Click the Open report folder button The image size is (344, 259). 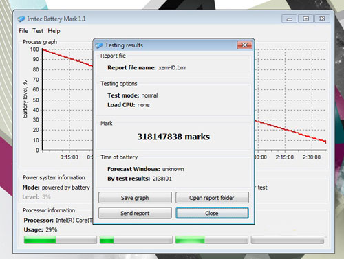[212, 198]
